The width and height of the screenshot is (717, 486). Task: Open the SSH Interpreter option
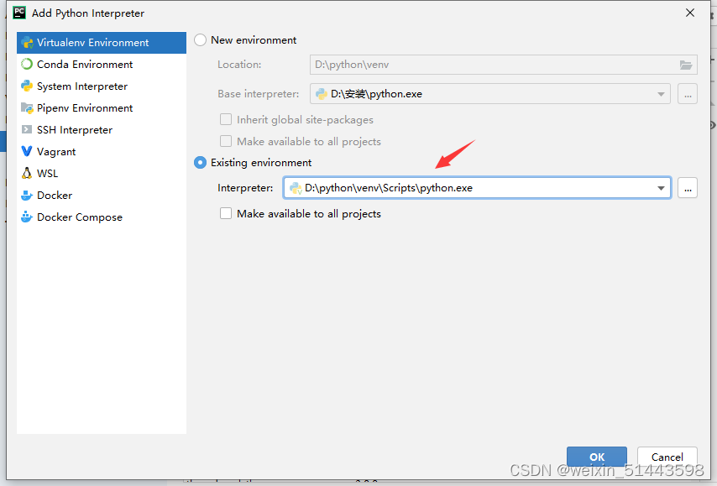tap(102, 130)
